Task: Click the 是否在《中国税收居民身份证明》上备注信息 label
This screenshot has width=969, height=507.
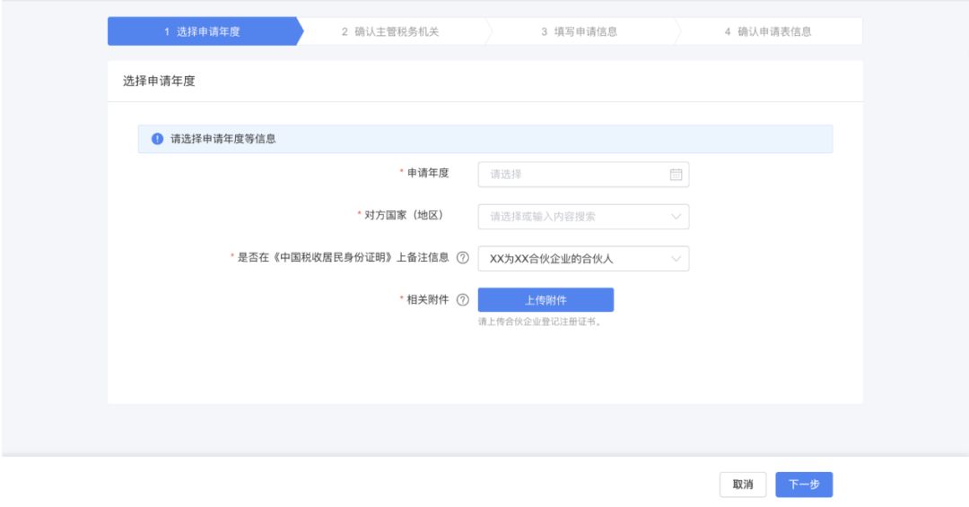Action: pyautogui.click(x=343, y=258)
